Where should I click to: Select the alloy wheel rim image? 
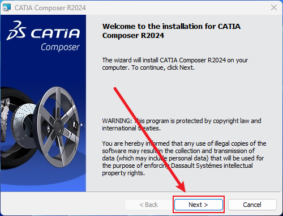click(58, 127)
